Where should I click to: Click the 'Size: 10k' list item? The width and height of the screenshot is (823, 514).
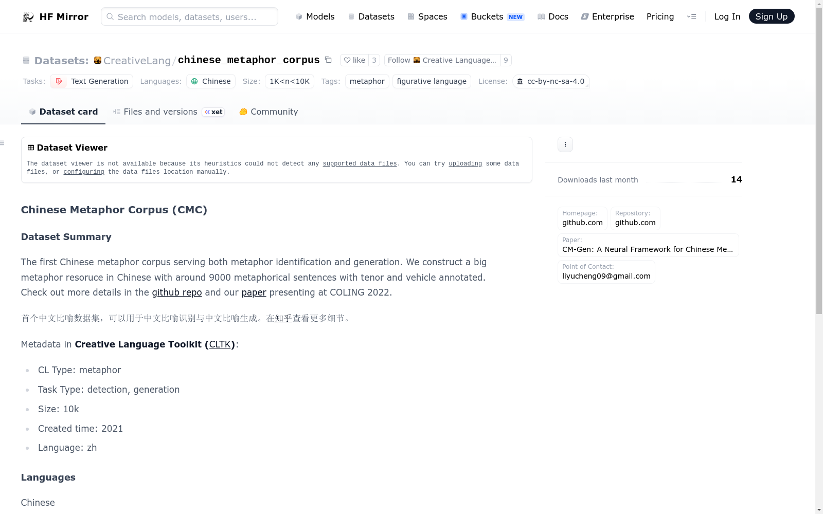(x=59, y=409)
